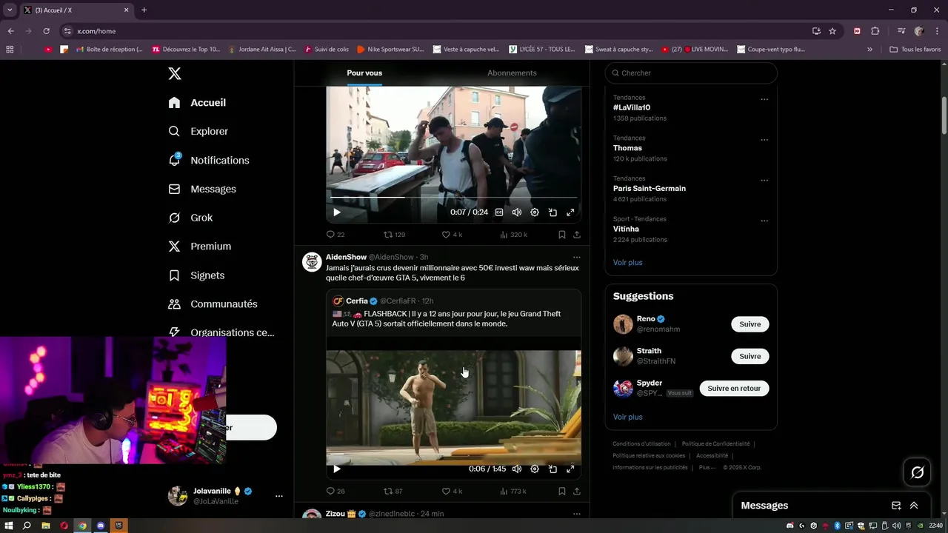This screenshot has width=948, height=533.
Task: Repost the post with 129 reposts
Action: (x=394, y=235)
